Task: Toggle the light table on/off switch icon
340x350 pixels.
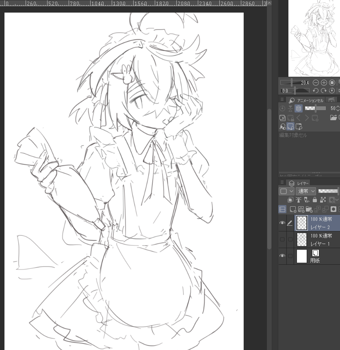Action: pyautogui.click(x=282, y=127)
